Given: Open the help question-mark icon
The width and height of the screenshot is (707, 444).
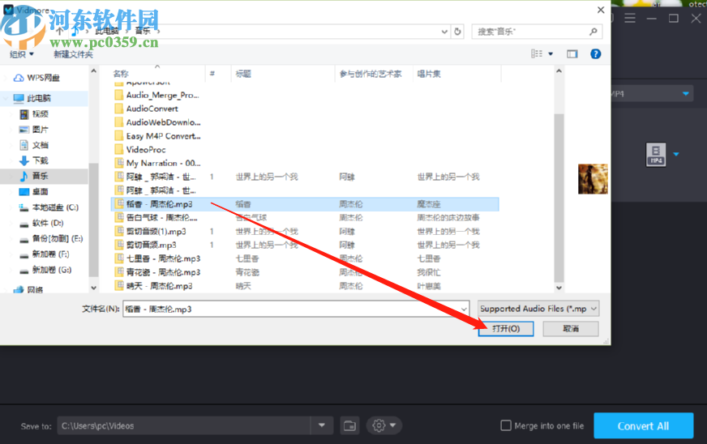Looking at the screenshot, I should pyautogui.click(x=596, y=54).
